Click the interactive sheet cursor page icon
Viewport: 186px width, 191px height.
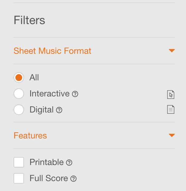[171, 95]
